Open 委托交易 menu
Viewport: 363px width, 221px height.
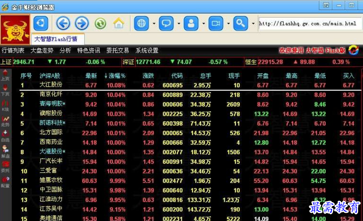point(118,50)
